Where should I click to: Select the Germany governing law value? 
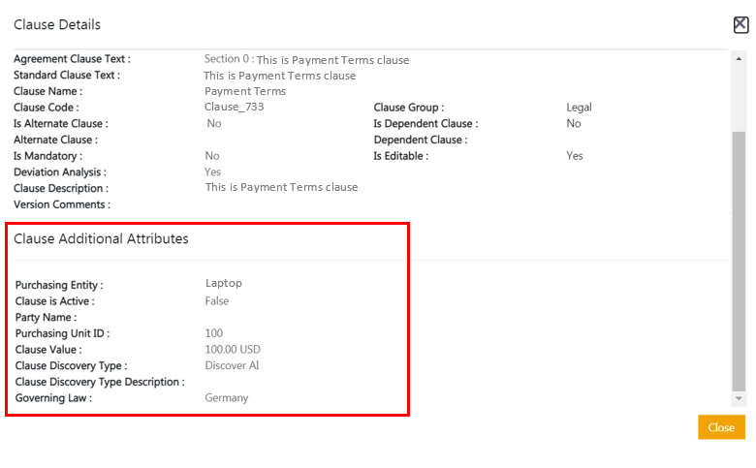click(x=227, y=398)
